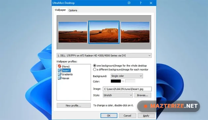Switch to the Wallpaper tab
208x120 pixels.
pos(60,10)
